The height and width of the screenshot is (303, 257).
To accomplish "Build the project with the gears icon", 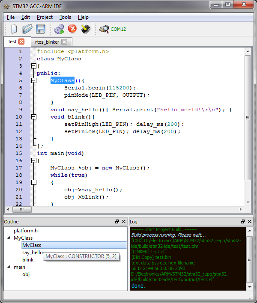I will tap(59, 29).
